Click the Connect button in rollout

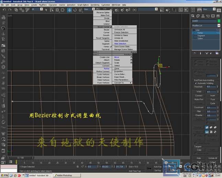coord(199,96)
